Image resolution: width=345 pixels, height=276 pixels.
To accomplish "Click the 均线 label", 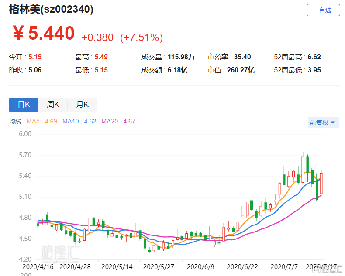I will tap(15, 121).
